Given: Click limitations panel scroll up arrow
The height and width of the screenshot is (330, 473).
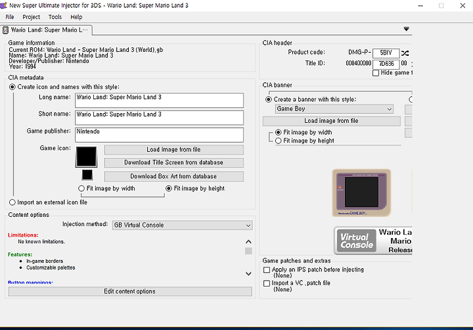Looking at the screenshot, I should pos(248,242).
